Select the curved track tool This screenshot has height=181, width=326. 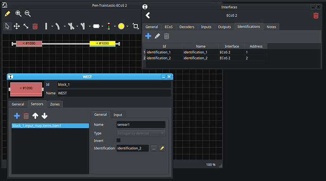(x=58, y=26)
